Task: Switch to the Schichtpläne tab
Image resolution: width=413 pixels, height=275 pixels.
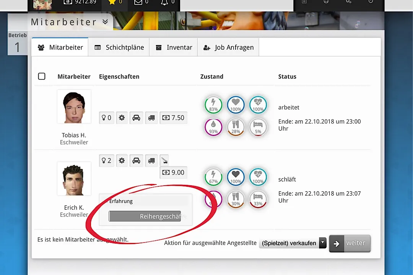Action: pos(119,47)
